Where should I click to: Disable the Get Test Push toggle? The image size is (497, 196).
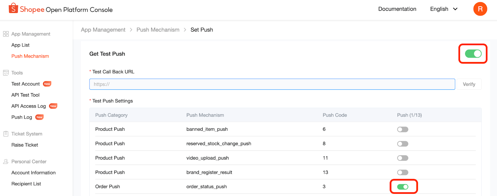click(x=473, y=54)
